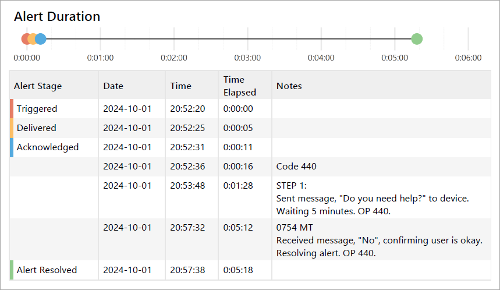The height and width of the screenshot is (290, 500).
Task: Select the Acknowledged stage row label
Action: click(47, 147)
